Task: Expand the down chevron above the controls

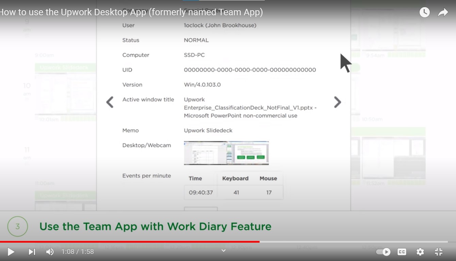Action: coord(224,250)
